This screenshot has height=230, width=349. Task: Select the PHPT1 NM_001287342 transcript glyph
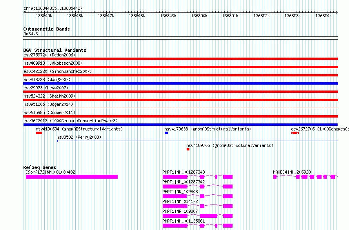pyautogui.click(x=198, y=187)
